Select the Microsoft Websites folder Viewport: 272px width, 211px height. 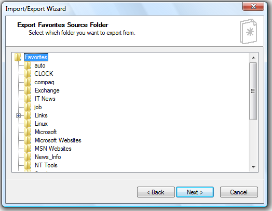pos(58,140)
